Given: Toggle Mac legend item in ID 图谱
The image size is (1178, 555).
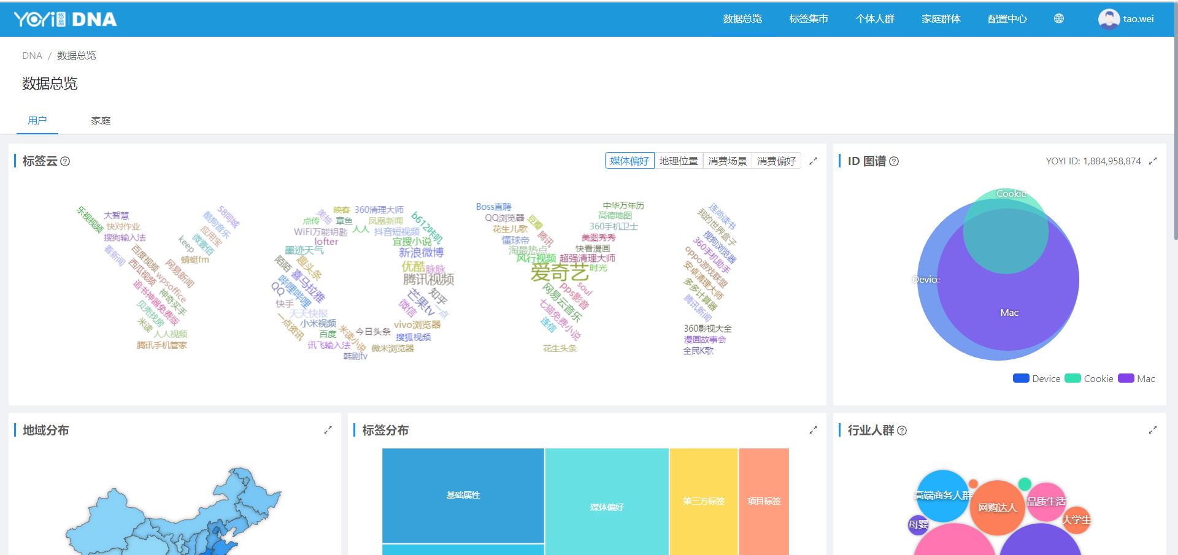Looking at the screenshot, I should (x=1136, y=378).
